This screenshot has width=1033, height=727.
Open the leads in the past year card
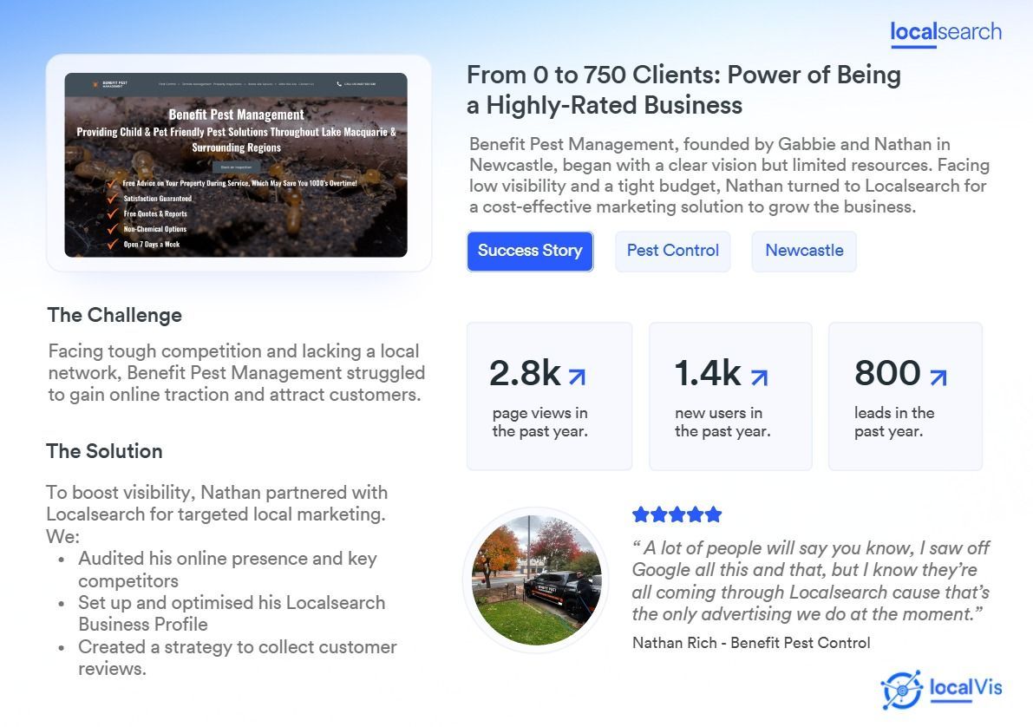pyautogui.click(x=905, y=396)
